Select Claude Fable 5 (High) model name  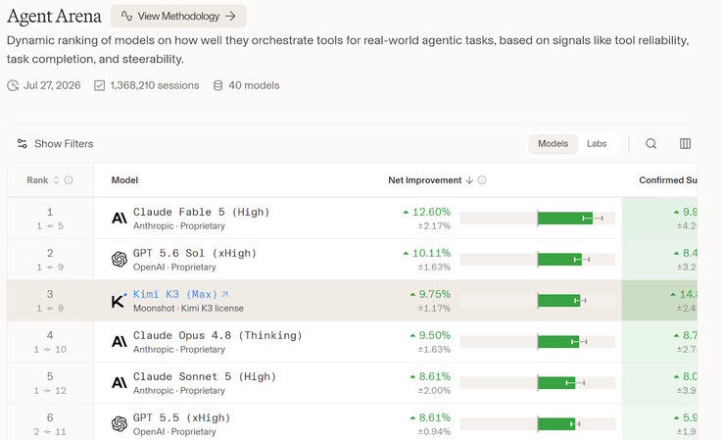[201, 212]
